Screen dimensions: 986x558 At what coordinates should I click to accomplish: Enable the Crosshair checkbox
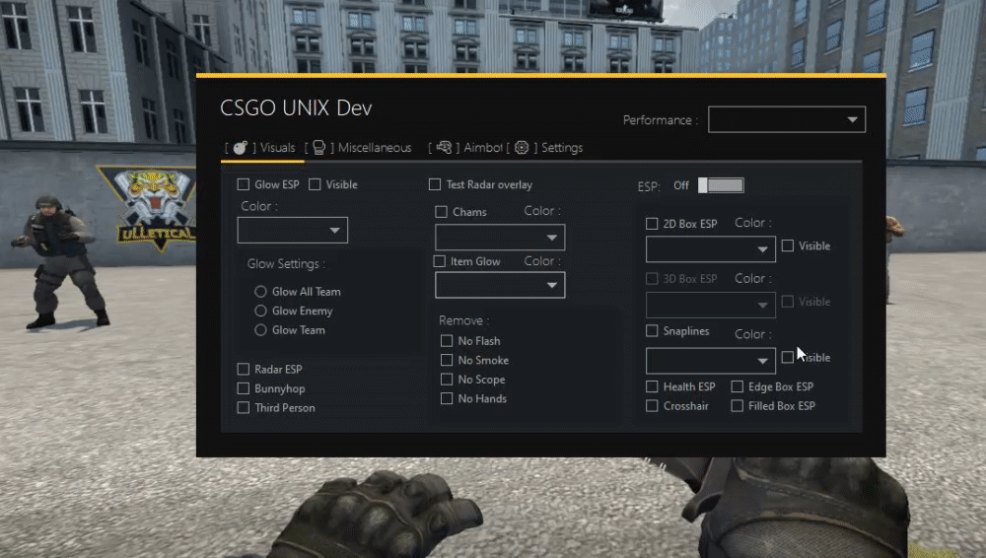[652, 406]
